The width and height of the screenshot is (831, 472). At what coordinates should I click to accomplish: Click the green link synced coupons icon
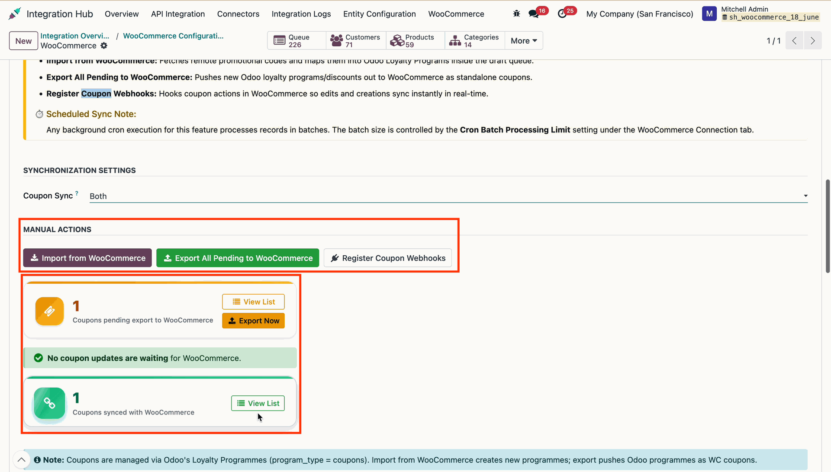[49, 403]
